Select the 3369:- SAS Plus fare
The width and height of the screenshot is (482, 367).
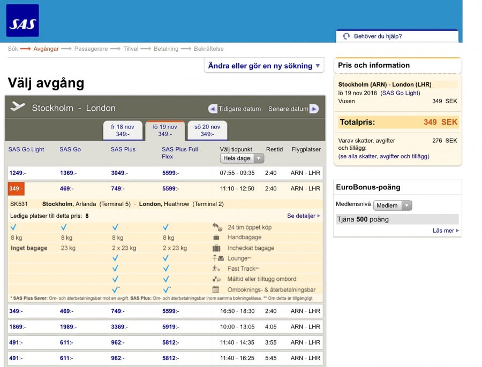(118, 326)
